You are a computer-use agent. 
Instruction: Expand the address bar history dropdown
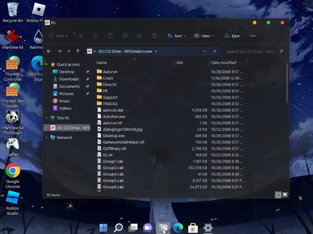click(x=204, y=51)
